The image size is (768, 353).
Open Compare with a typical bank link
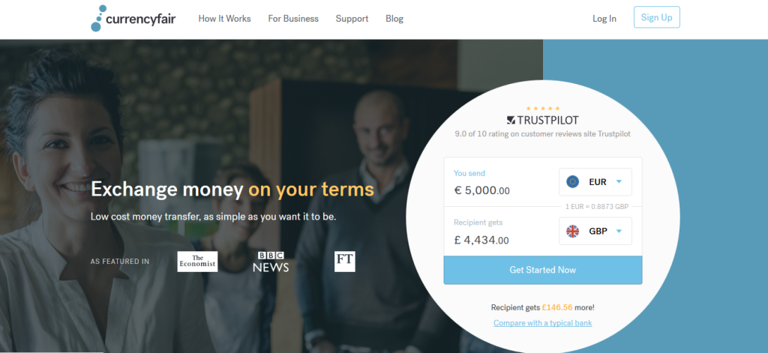click(x=543, y=323)
